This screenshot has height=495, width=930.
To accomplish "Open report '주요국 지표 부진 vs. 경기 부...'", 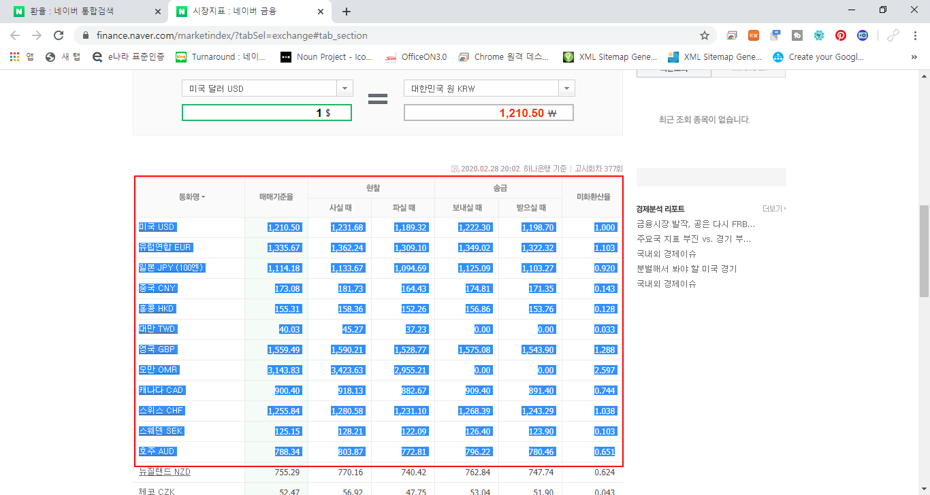I will pyautogui.click(x=694, y=239).
